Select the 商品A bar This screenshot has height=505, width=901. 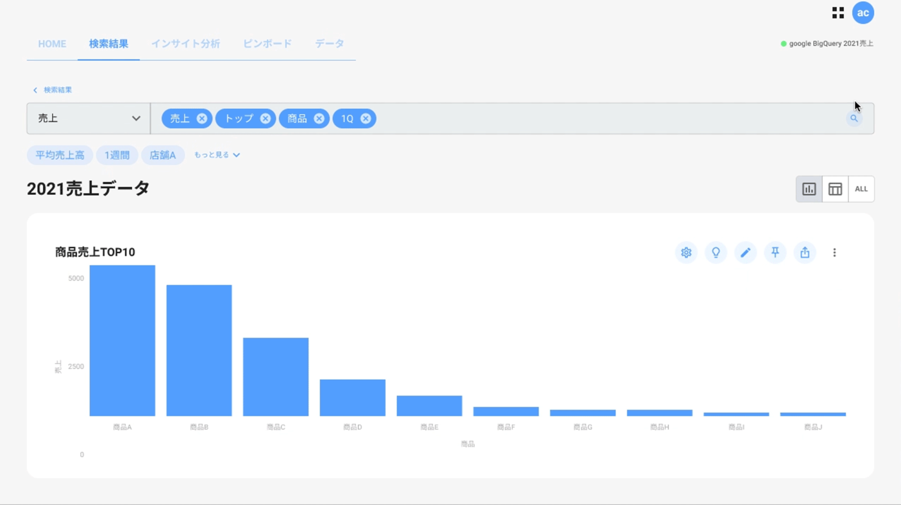tap(122, 340)
